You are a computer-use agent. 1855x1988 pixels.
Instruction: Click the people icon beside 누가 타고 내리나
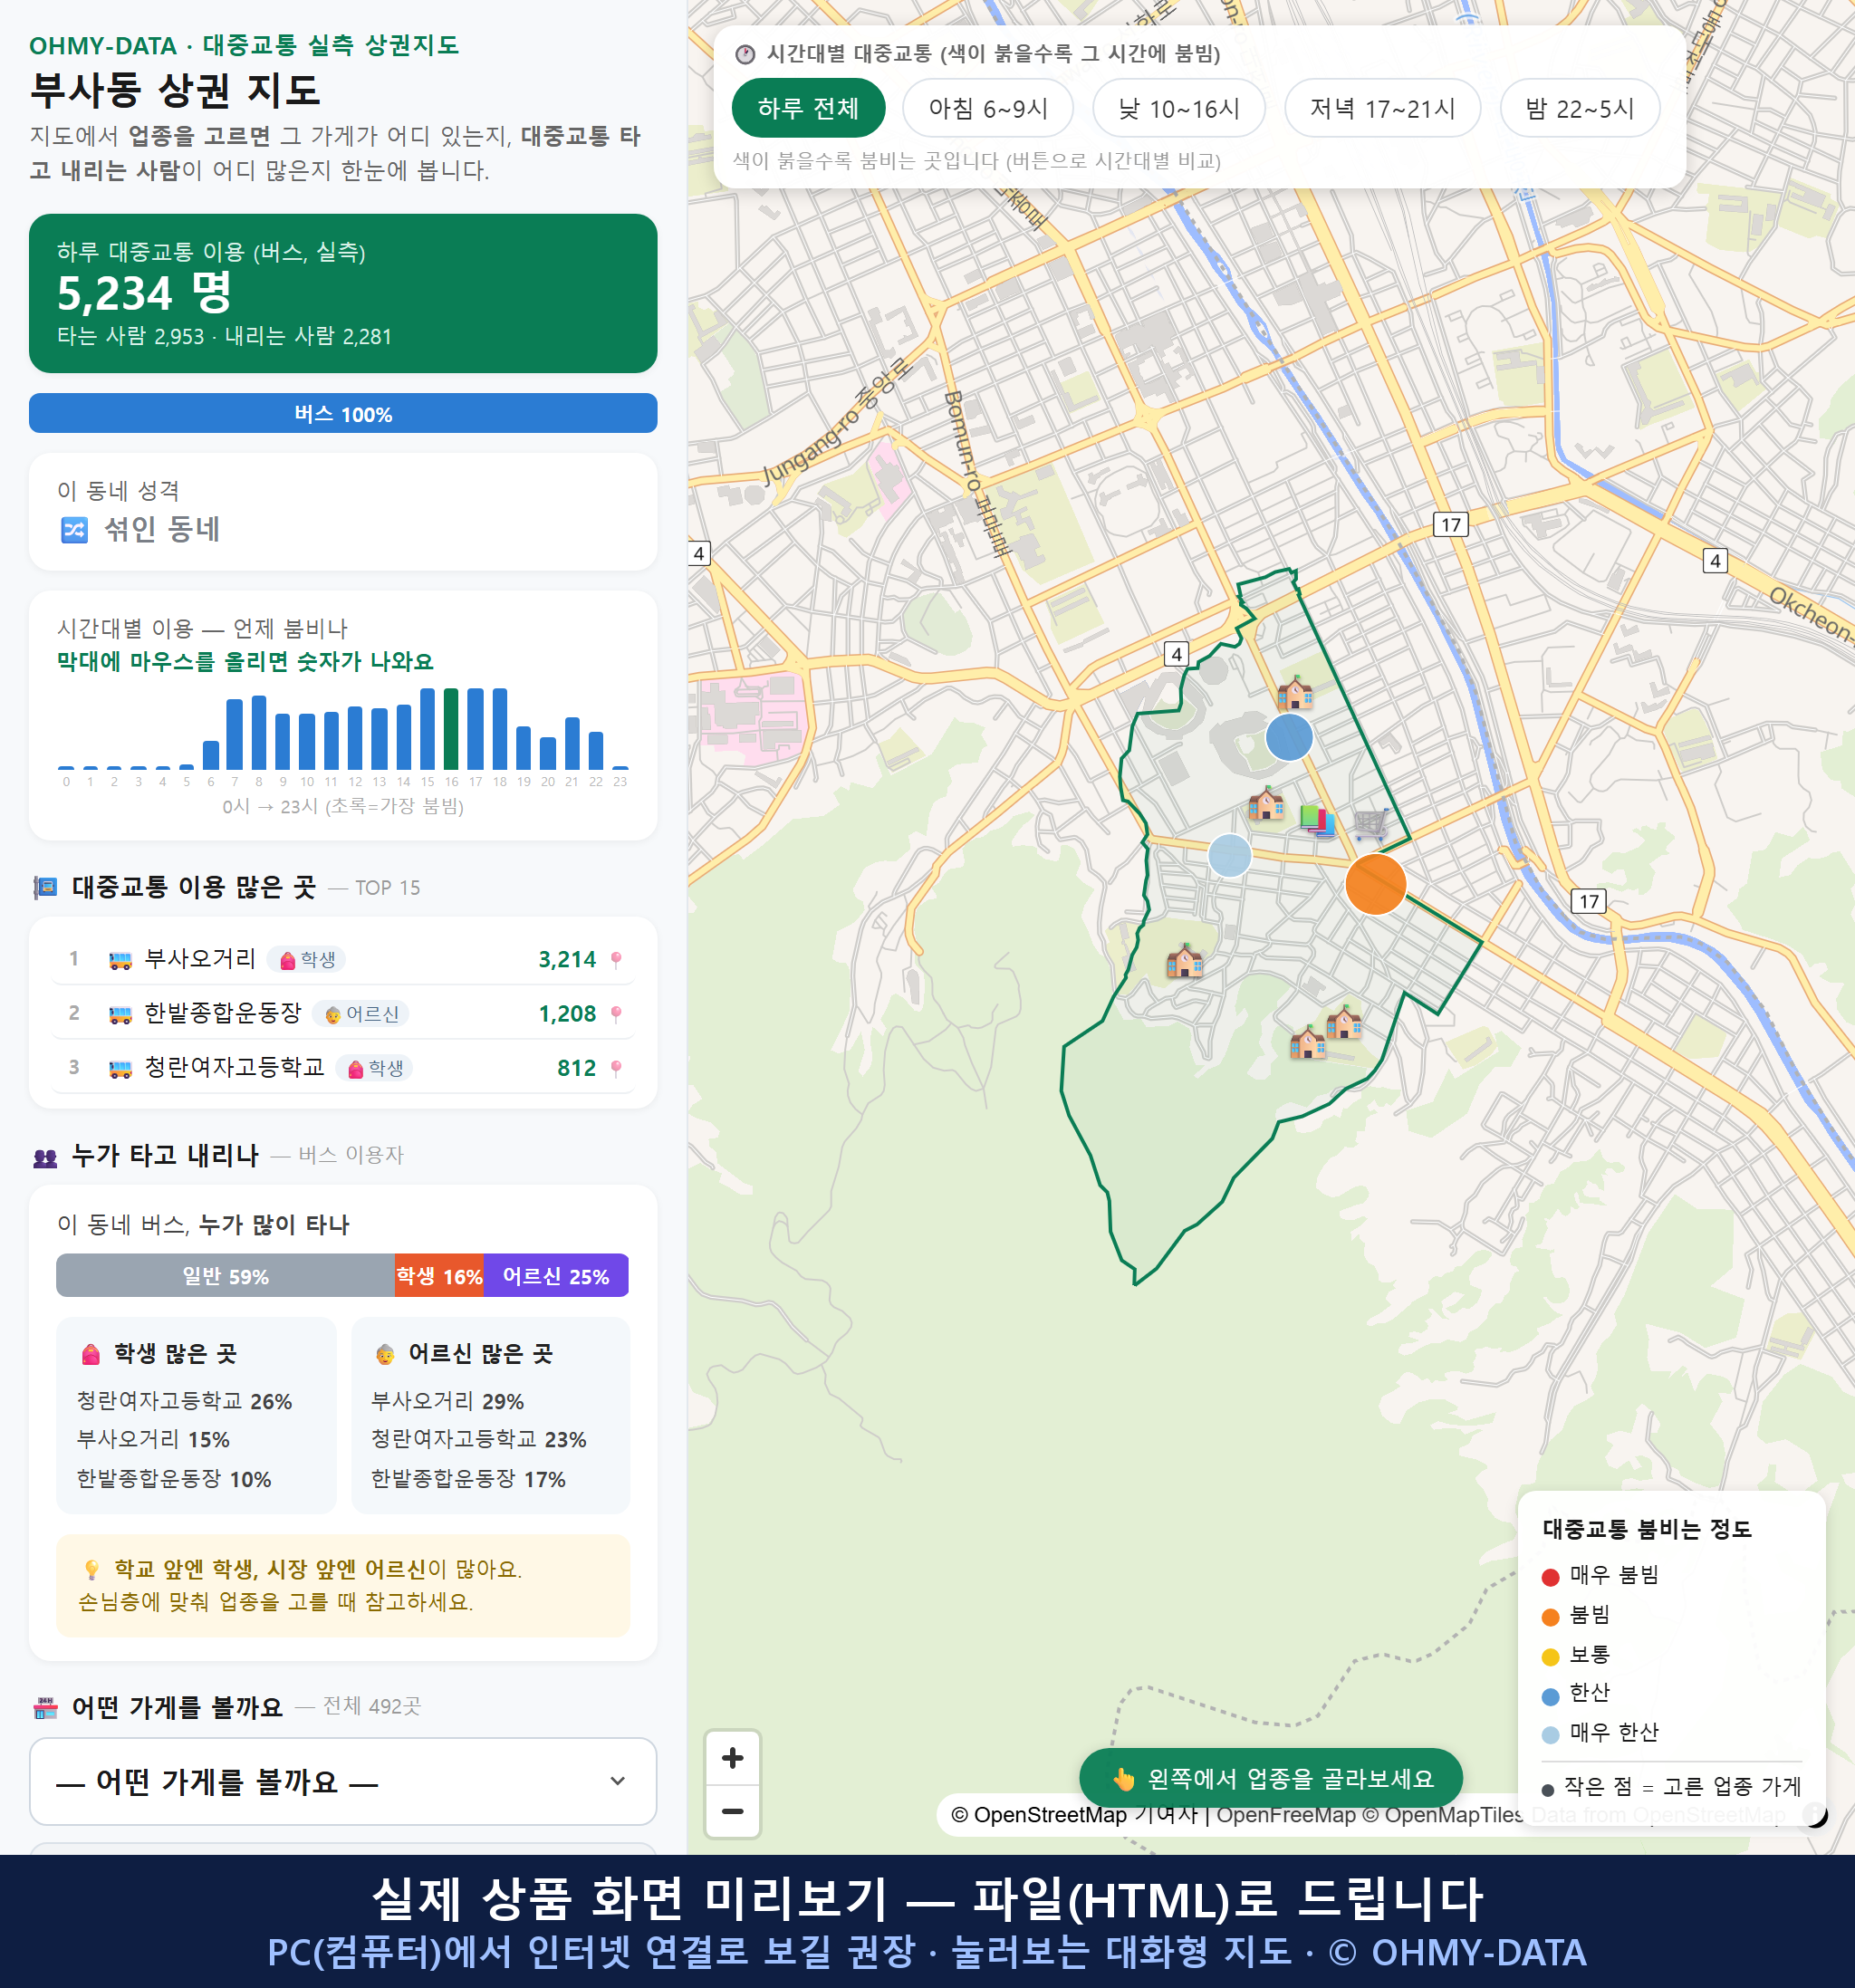pos(45,1157)
